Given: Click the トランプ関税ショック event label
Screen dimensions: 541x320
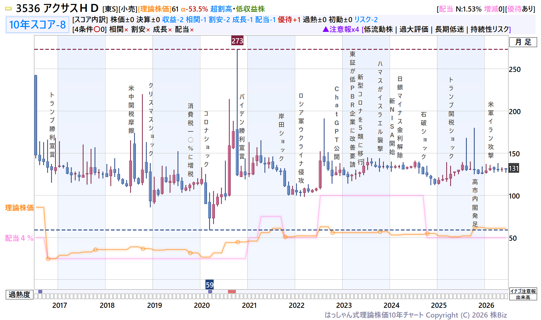Looking at the screenshot, I should pos(451,118).
